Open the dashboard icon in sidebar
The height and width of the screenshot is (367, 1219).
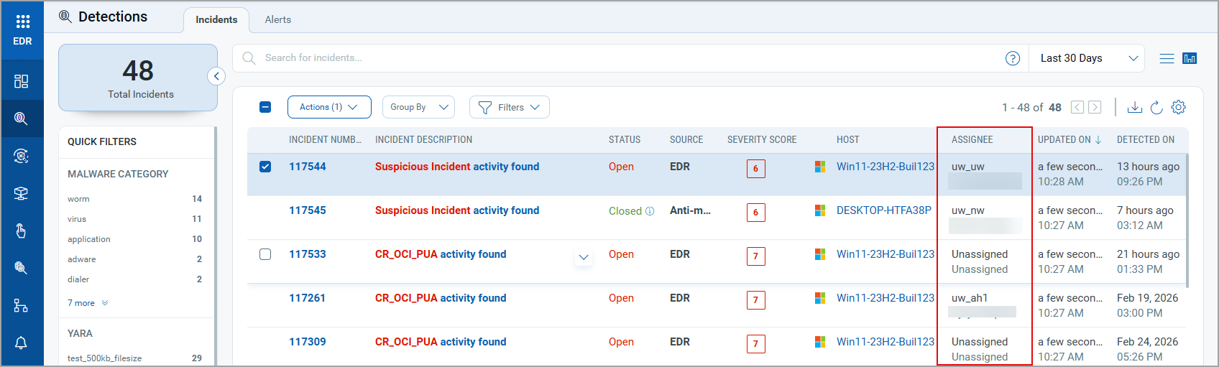click(22, 81)
